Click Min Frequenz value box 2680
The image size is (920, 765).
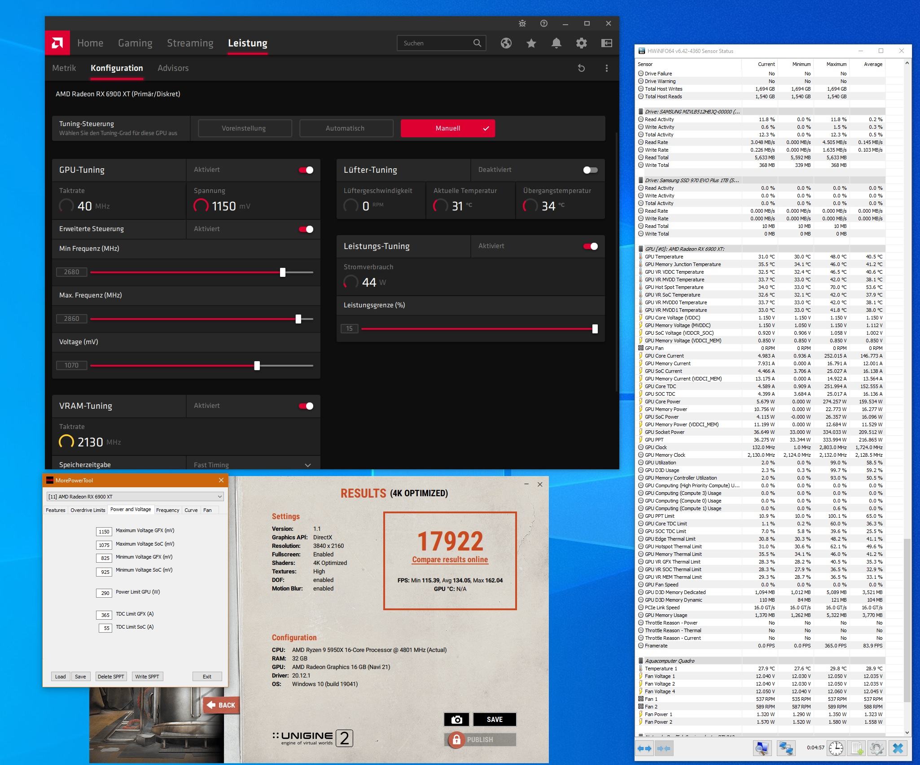click(72, 272)
